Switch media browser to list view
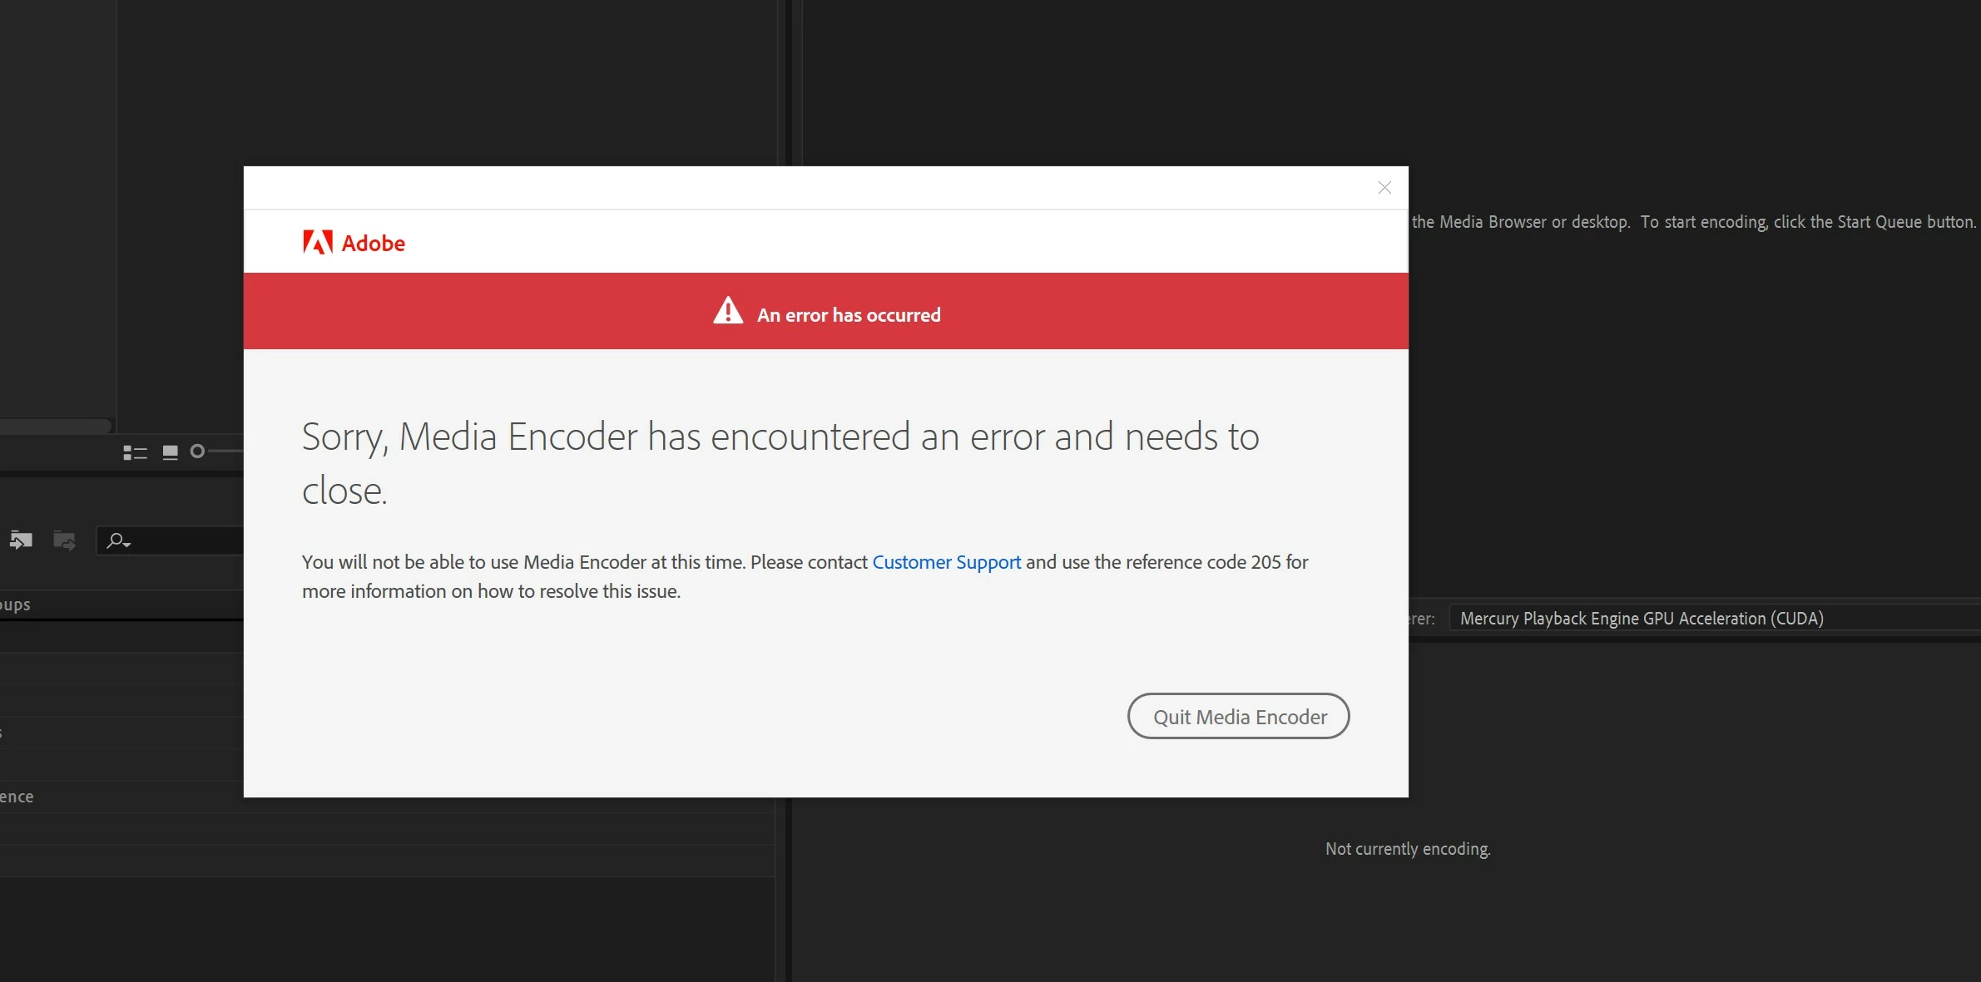1981x982 pixels. point(134,452)
